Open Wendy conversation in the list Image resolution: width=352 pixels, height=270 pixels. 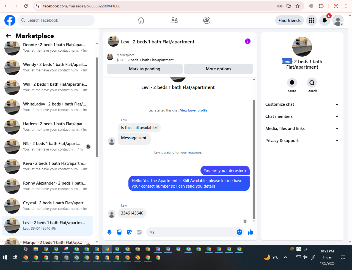(x=47, y=67)
